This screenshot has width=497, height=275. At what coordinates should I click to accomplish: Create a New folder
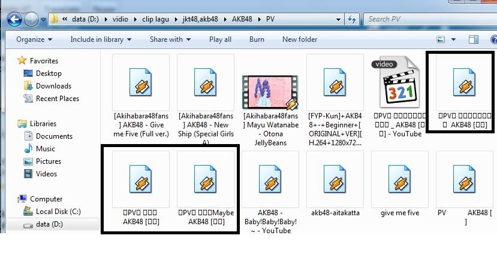[x=300, y=39]
